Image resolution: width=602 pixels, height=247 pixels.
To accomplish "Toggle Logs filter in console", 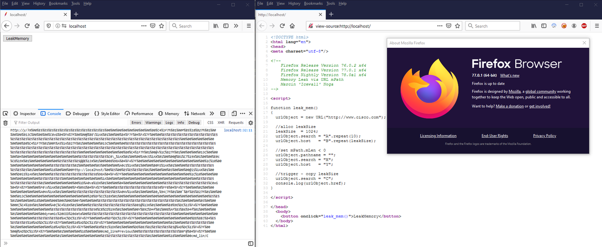I will point(169,122).
